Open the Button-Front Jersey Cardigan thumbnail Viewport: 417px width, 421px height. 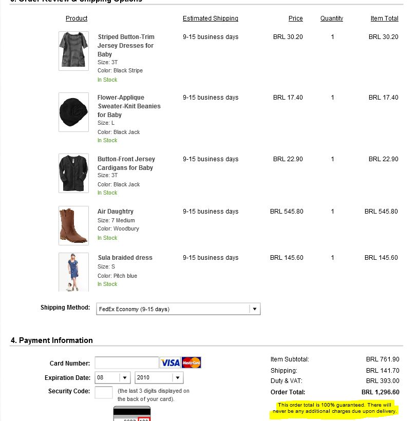(x=73, y=173)
